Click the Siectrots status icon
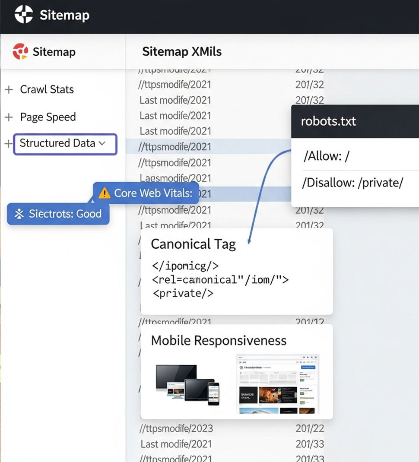This screenshot has width=419, height=462. point(19,214)
